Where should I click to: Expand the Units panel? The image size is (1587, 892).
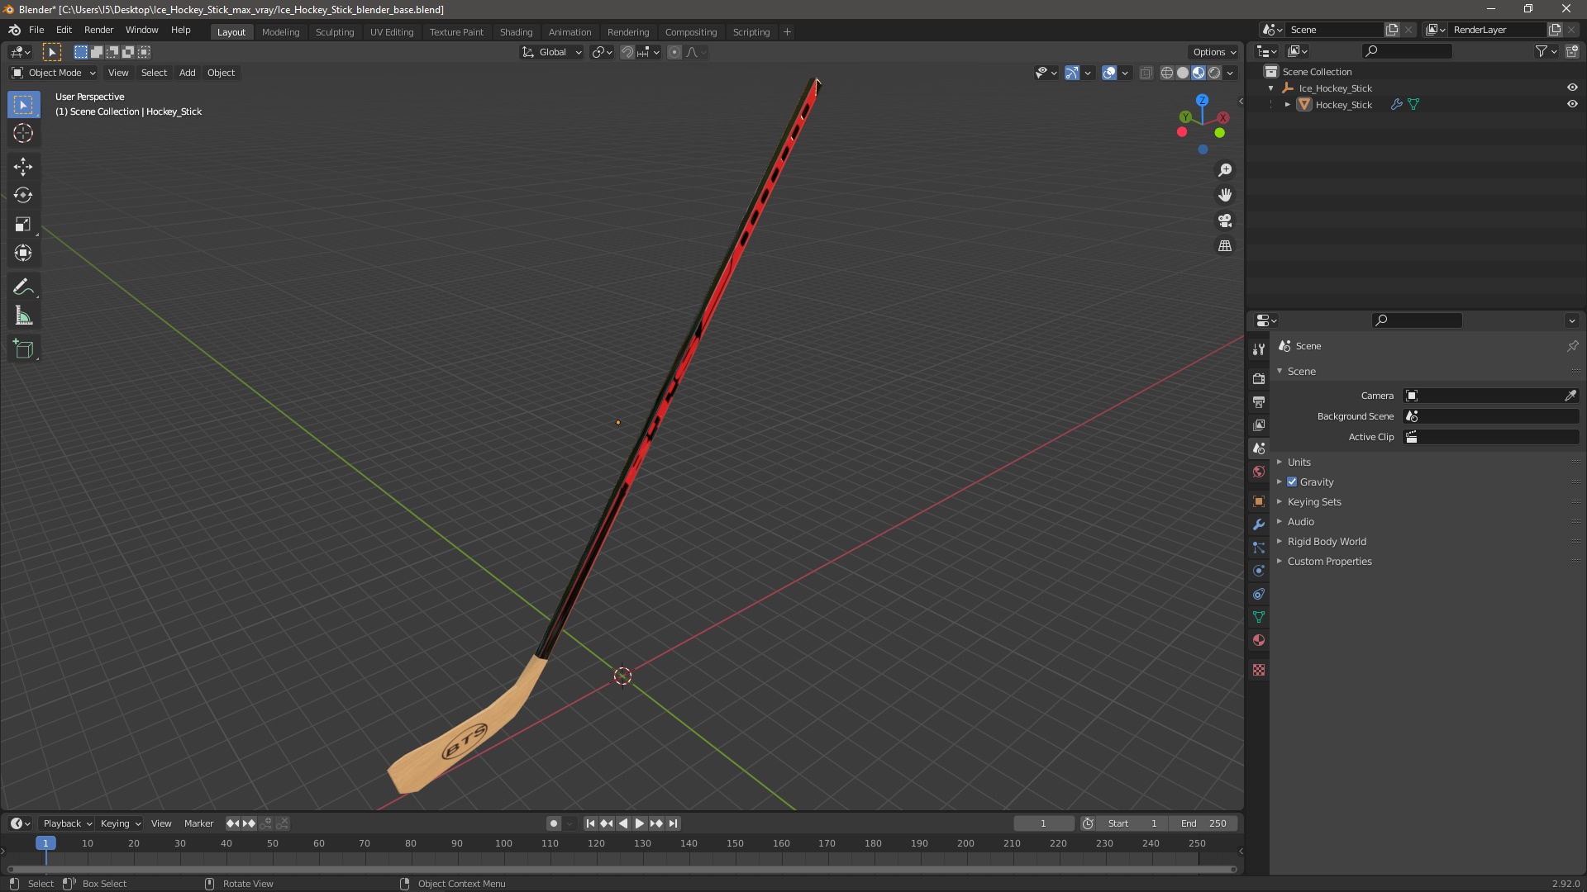click(1299, 463)
